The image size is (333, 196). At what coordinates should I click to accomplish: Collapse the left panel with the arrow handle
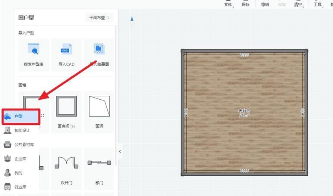pyautogui.click(x=120, y=151)
